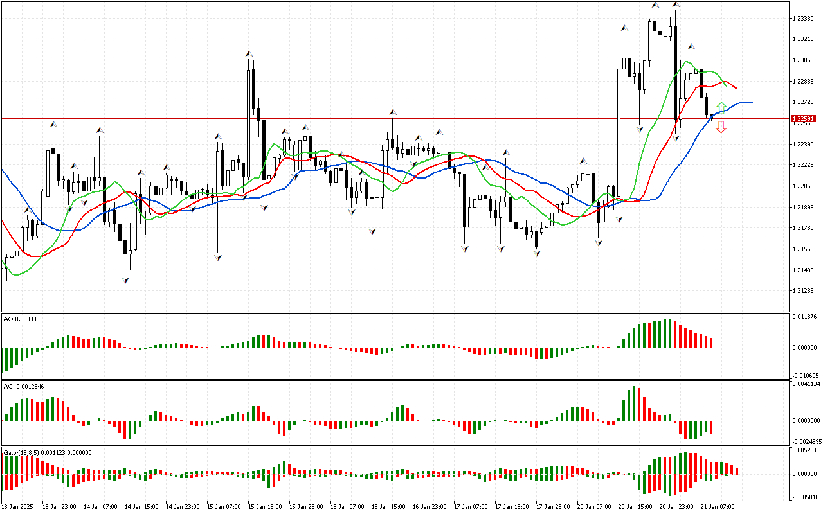Click the 13 Jan 2025 date label

[x=19, y=506]
